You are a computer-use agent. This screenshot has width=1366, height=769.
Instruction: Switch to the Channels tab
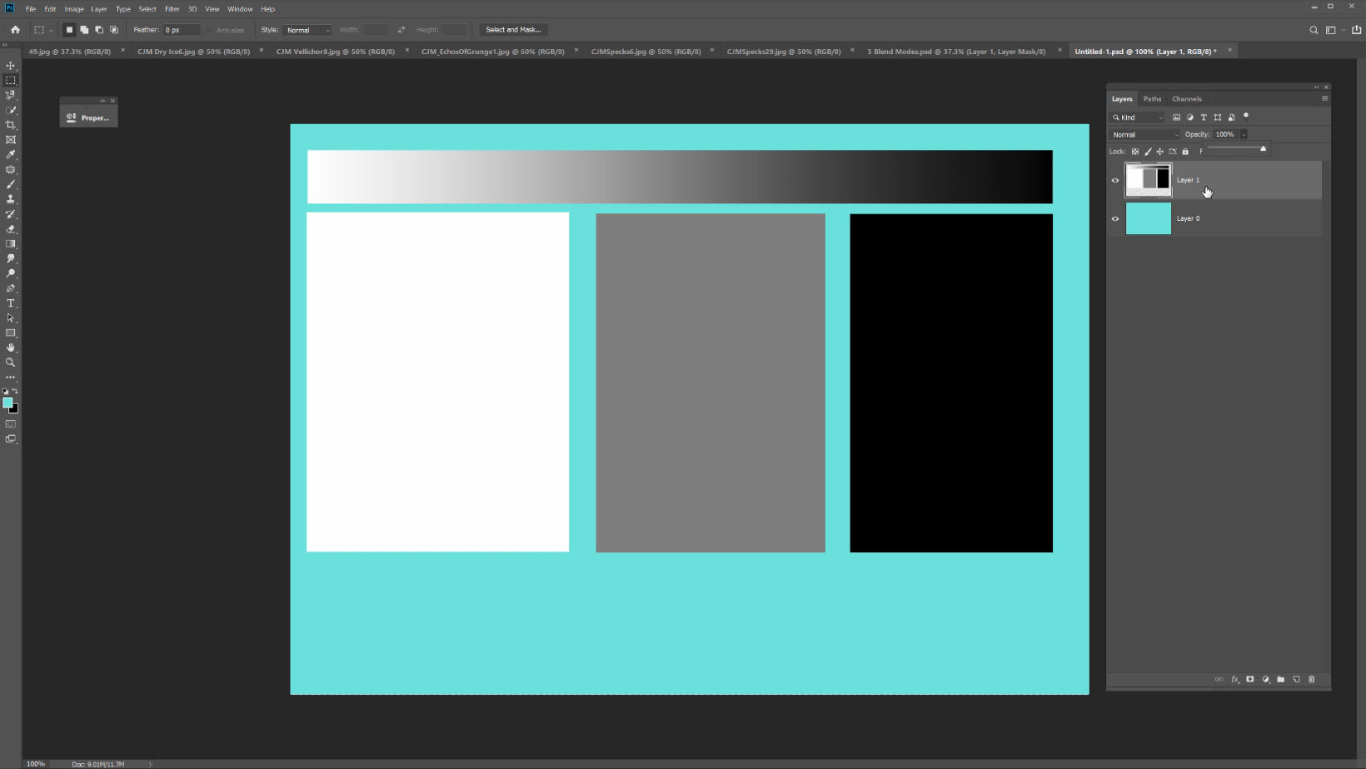tap(1186, 99)
